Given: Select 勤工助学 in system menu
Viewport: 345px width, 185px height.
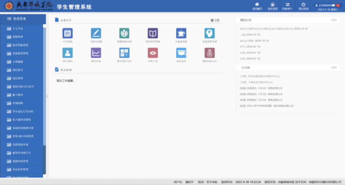Looking at the screenshot, I should [22, 95].
